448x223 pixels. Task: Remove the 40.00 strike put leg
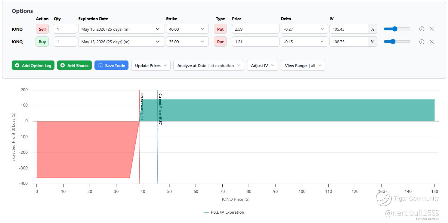(431, 29)
